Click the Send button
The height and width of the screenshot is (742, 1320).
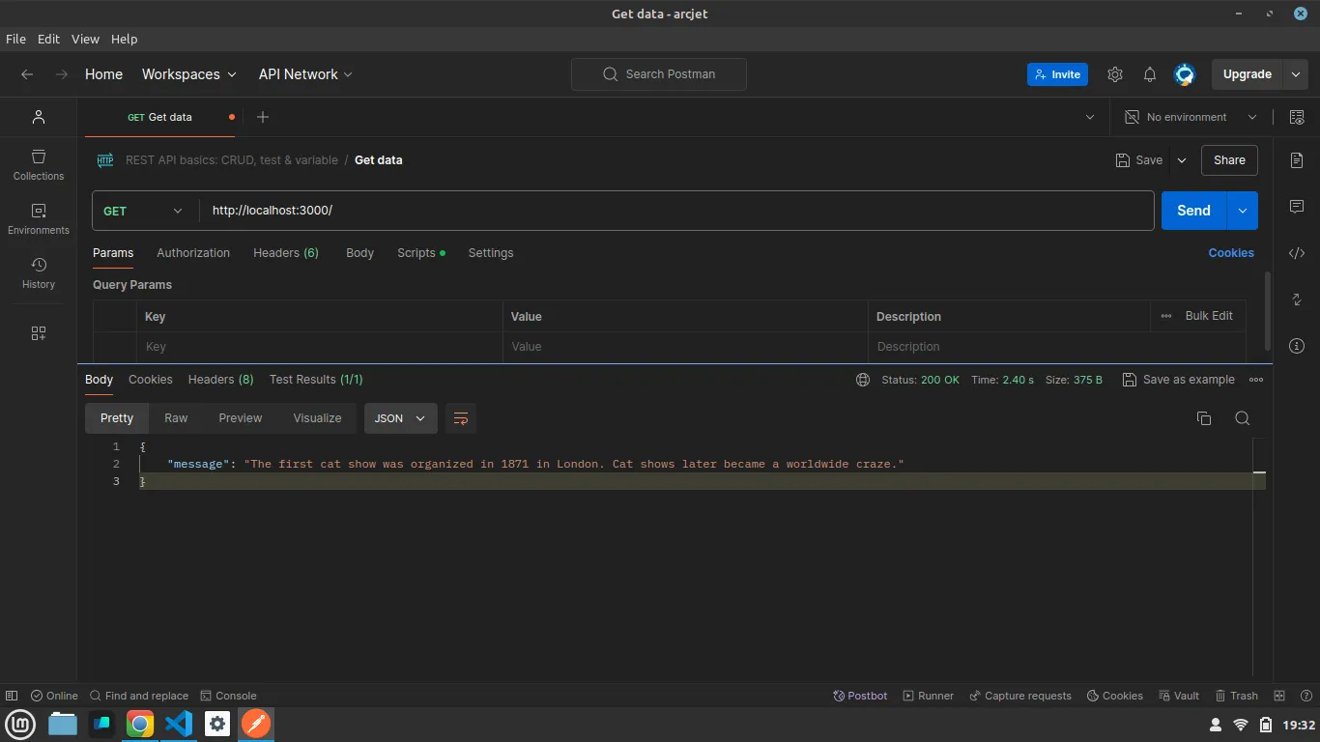click(1193, 211)
